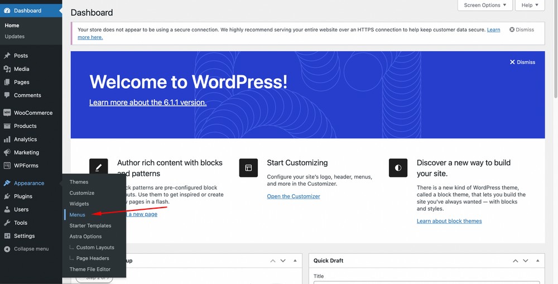Click the Tools wrench icon
The image size is (558, 284).
click(x=7, y=223)
